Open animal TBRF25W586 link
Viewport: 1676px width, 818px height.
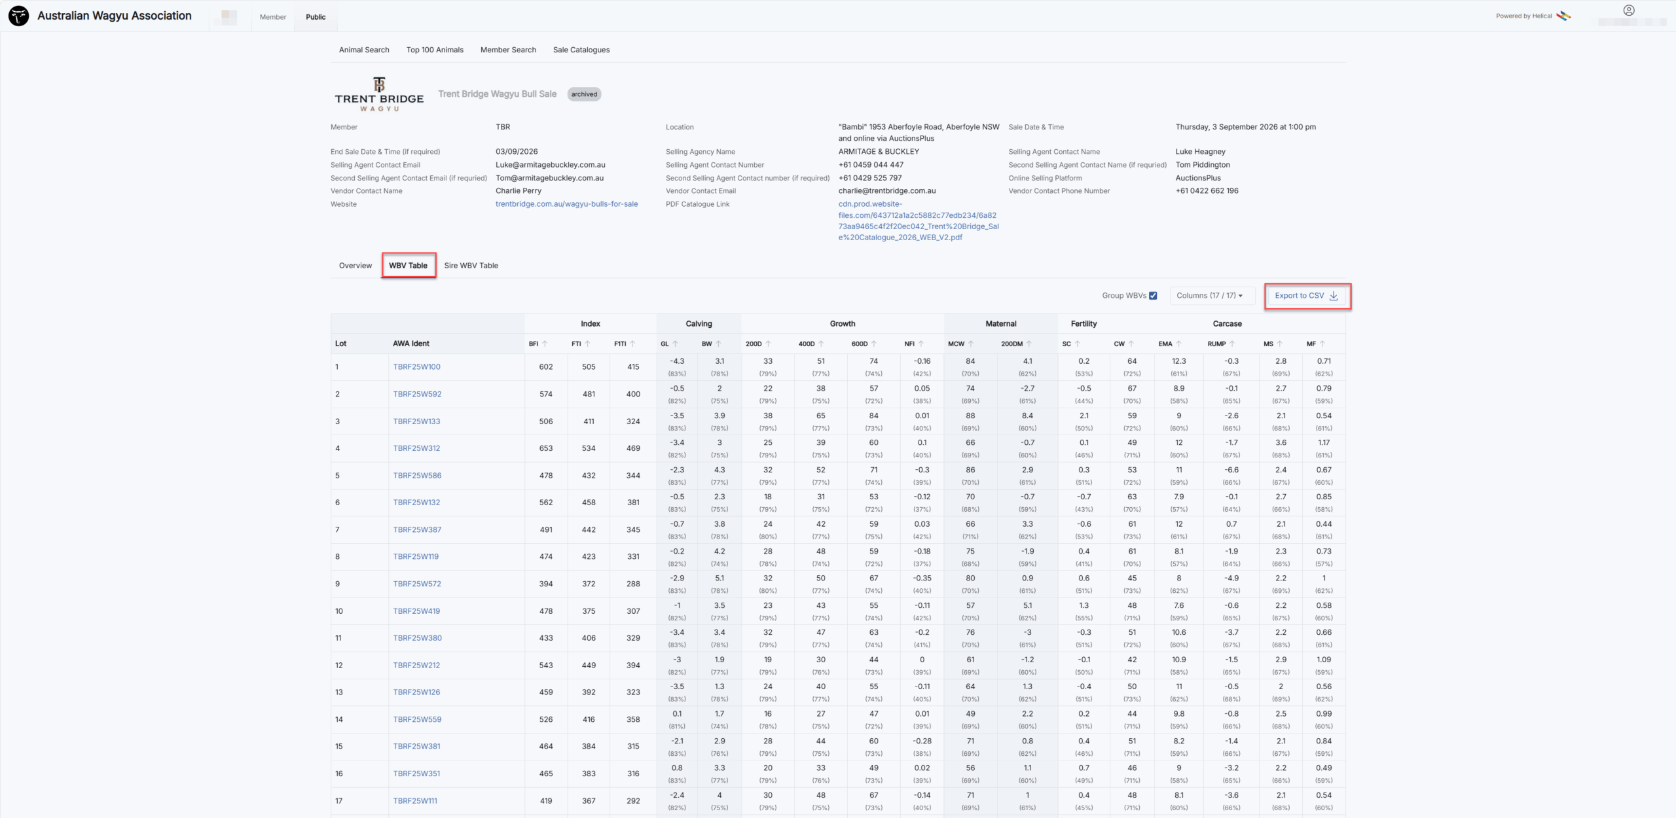pos(417,476)
